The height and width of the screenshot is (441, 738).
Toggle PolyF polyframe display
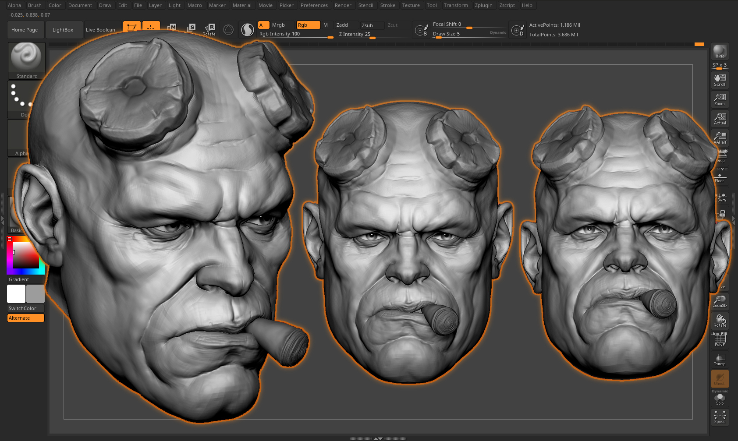tap(720, 340)
